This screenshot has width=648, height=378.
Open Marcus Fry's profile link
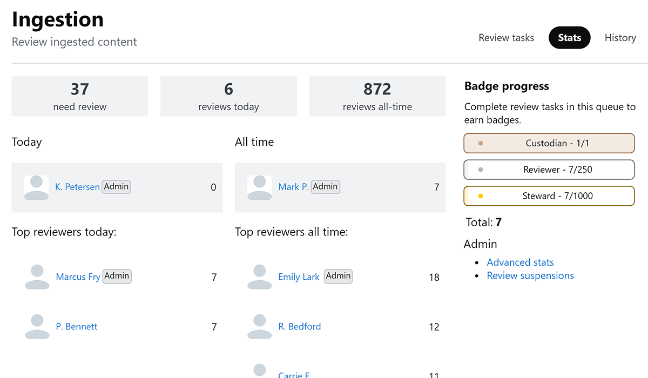click(x=78, y=277)
